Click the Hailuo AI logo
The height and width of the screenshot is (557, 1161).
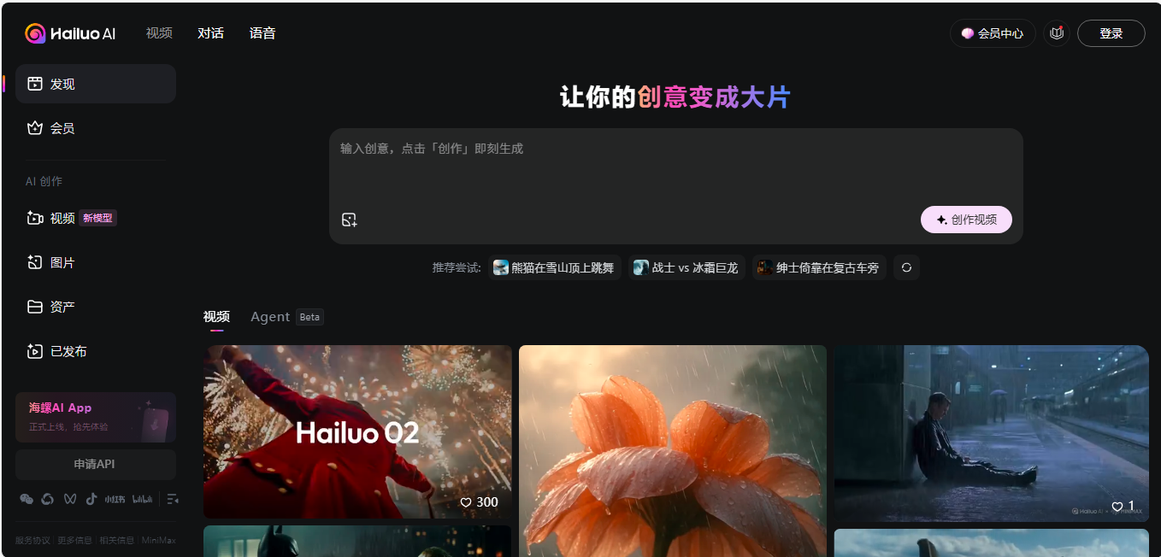[70, 33]
